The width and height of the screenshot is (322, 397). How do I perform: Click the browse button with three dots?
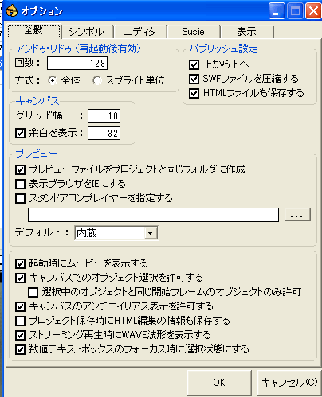point(297,214)
